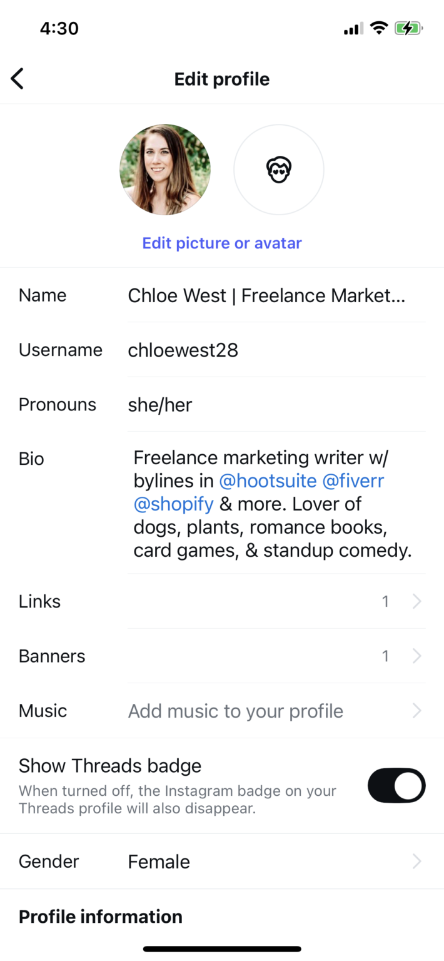The height and width of the screenshot is (961, 444).
Task: Select Add music to your profile
Action: [x=235, y=711]
